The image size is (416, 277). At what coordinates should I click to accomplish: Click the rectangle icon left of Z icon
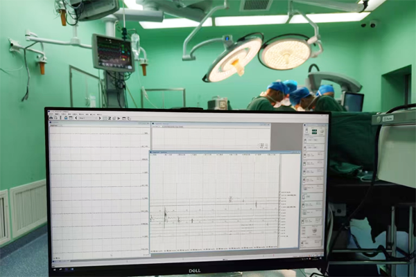(105, 118)
